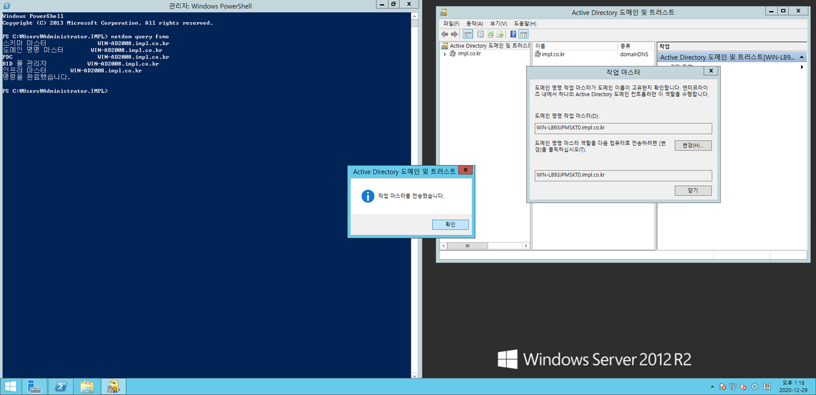Click the 닫기 button in 작업 마스터 dialog

(693, 191)
